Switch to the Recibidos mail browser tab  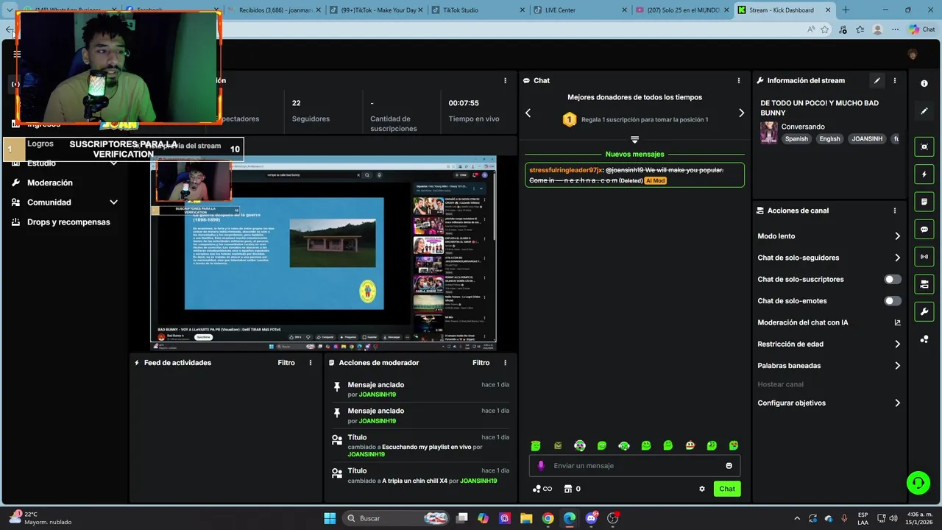[272, 10]
